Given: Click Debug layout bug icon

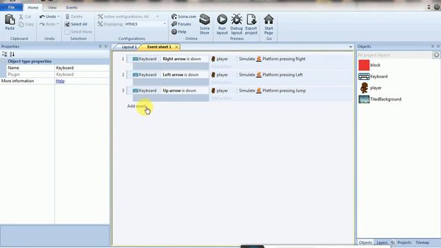Looking at the screenshot, I should tap(236, 20).
